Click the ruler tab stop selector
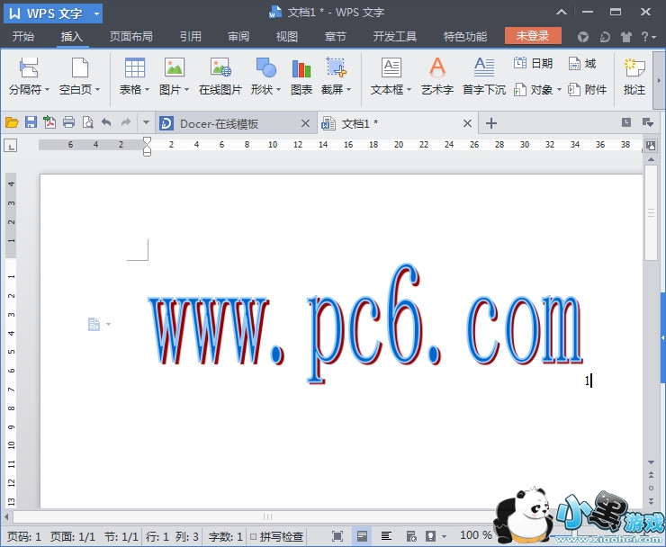Screen dimensions: 666x547 click(x=11, y=146)
